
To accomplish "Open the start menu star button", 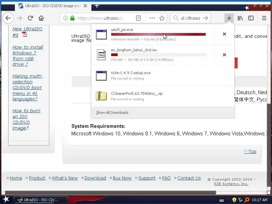I will (x=5, y=200).
